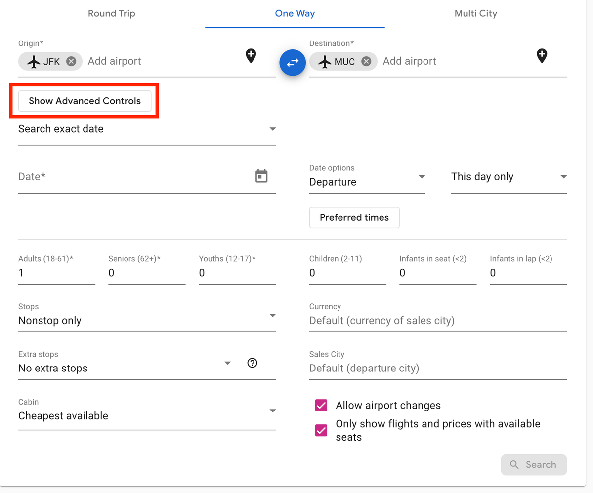Focus the Currency input field
Viewport: 593px width, 493px height.
pyautogui.click(x=437, y=321)
